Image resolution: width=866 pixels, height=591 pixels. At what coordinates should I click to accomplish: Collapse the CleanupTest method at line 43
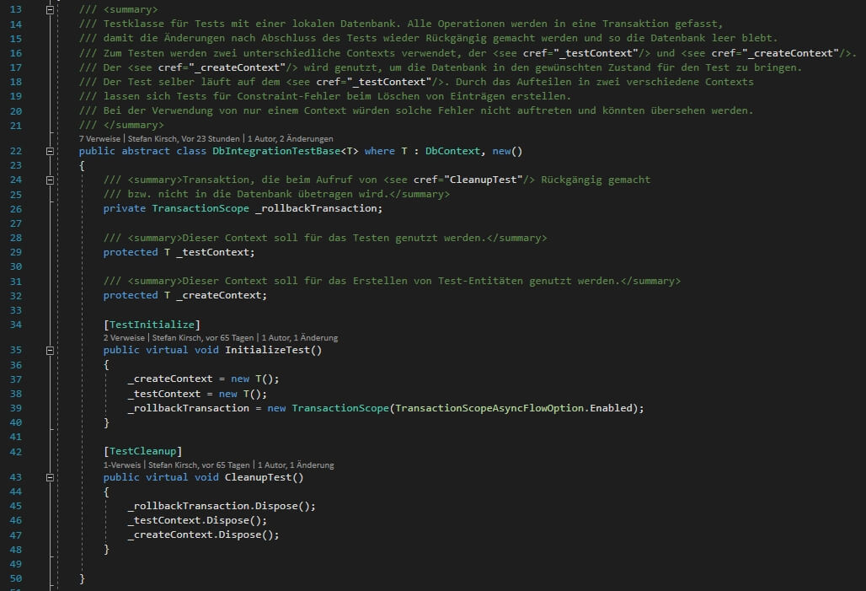click(50, 477)
